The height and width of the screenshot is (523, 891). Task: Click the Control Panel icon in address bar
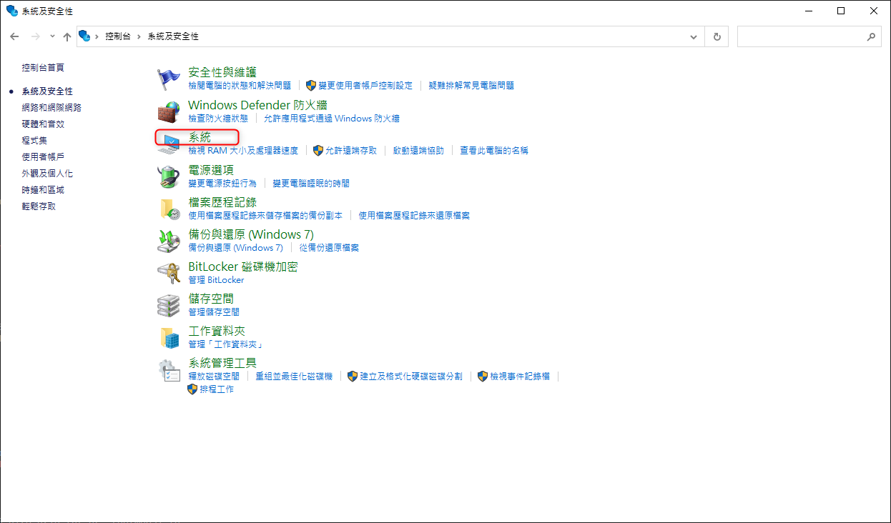tap(84, 36)
